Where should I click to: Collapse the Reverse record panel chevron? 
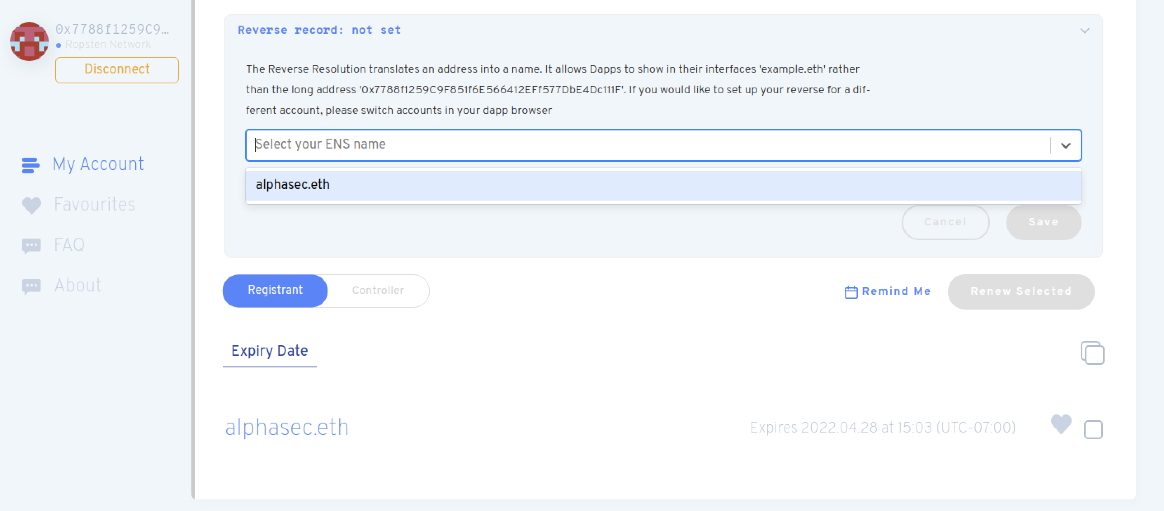[1084, 30]
